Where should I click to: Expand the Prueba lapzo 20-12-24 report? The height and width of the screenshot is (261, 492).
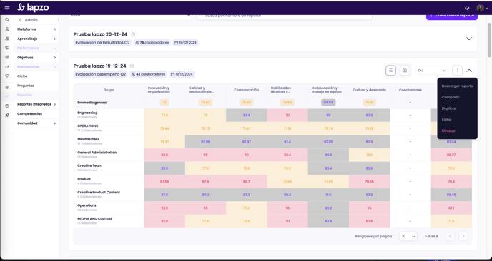click(469, 39)
